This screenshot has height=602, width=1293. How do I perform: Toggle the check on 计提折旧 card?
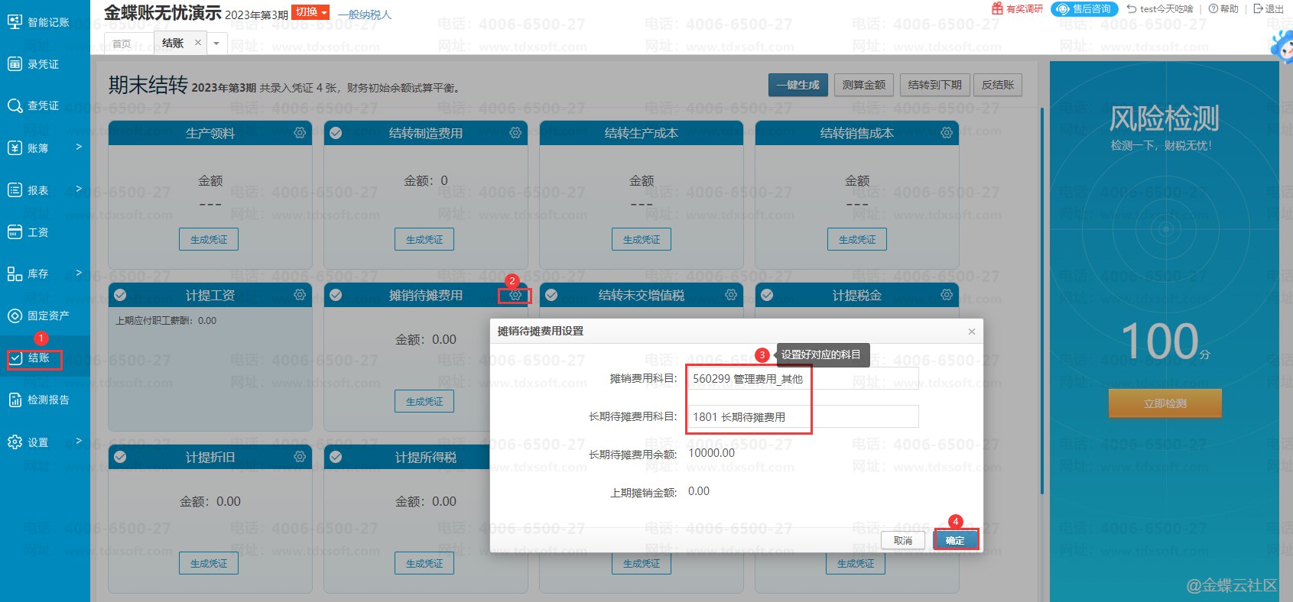[120, 457]
